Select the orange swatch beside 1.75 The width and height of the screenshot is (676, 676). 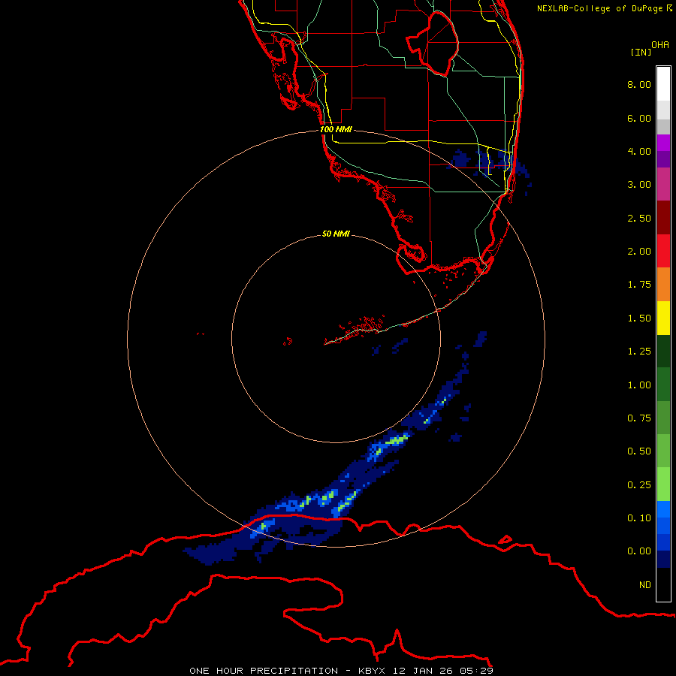tap(663, 285)
